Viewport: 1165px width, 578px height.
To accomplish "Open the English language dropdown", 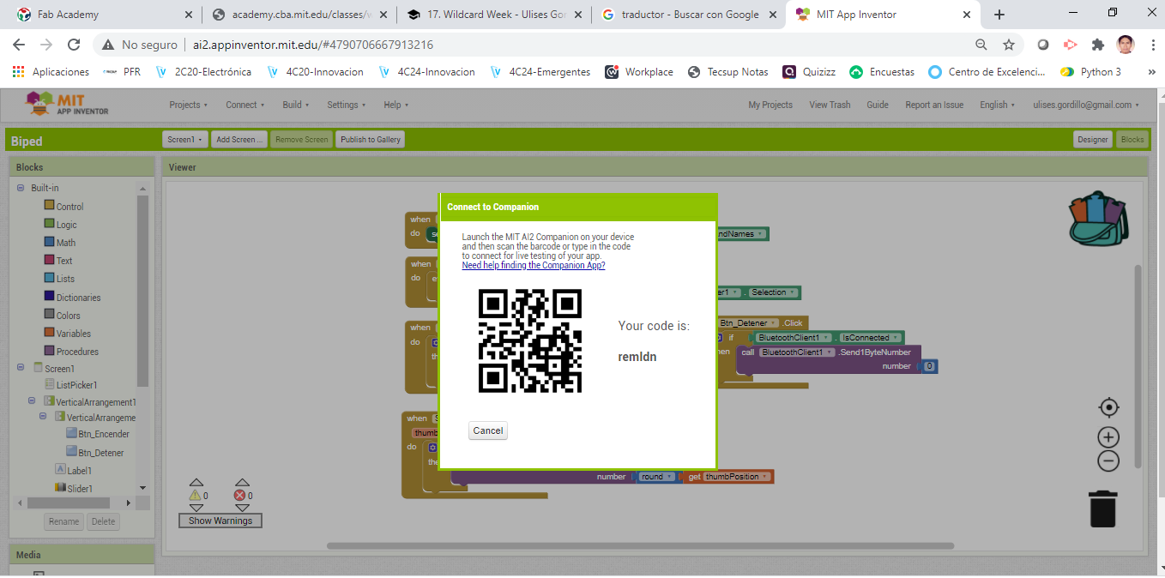I will pos(998,105).
